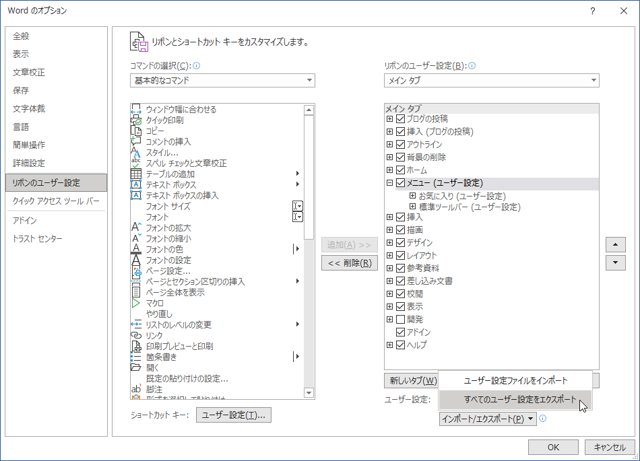Image resolution: width=640 pixels, height=461 pixels.
Task: Click the 開く folder icon
Action: pyautogui.click(x=136, y=367)
